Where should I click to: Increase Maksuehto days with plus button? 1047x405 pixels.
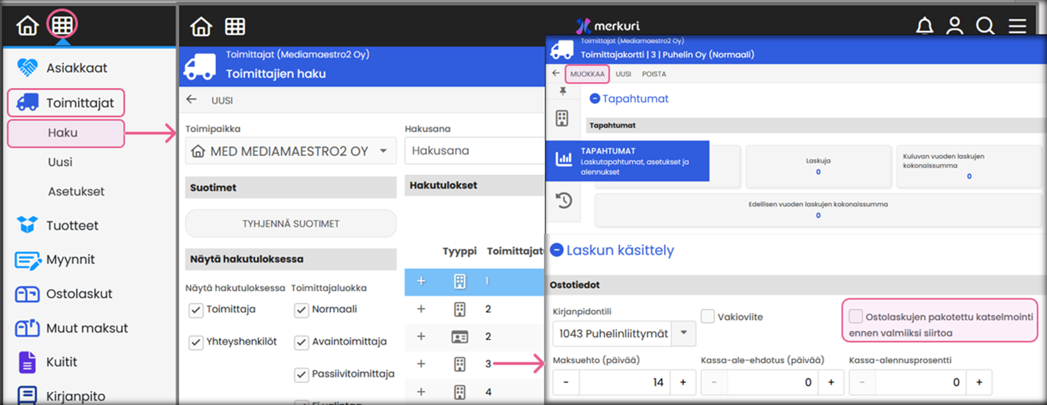(x=683, y=382)
